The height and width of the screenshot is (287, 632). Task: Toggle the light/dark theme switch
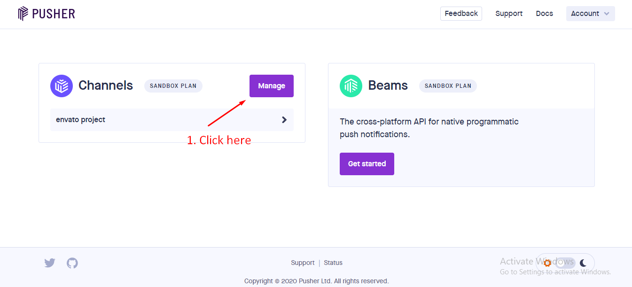[x=565, y=263]
